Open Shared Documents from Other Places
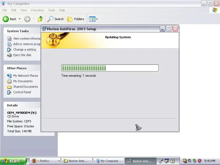Screen dimensions: 220x165 [26, 87]
